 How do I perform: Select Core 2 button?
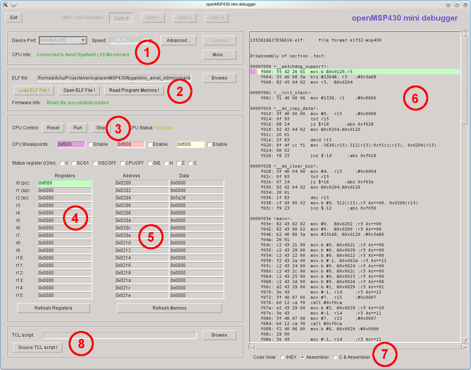click(184, 18)
